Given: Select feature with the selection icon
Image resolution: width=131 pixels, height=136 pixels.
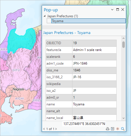Looking at the screenshot, I should (x=112, y=129).
